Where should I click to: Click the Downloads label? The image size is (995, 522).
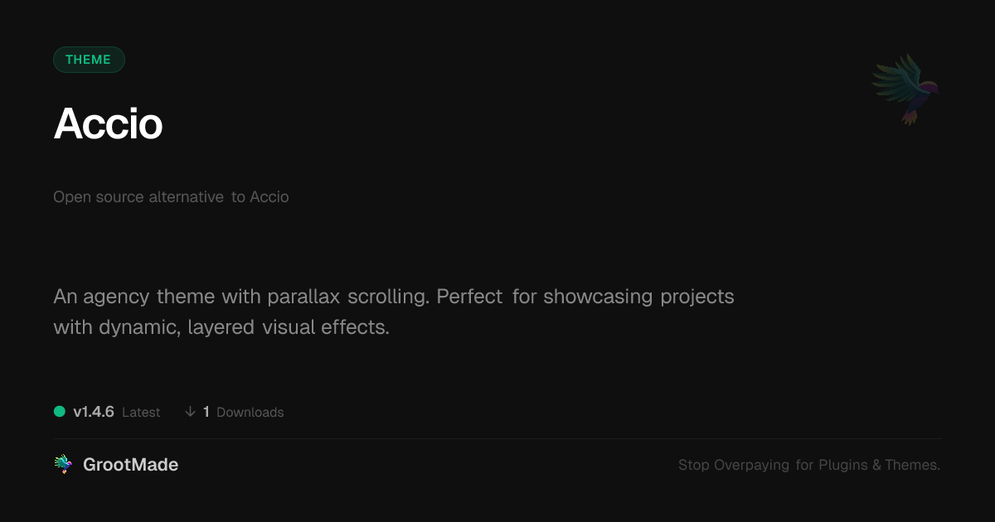[x=250, y=413]
